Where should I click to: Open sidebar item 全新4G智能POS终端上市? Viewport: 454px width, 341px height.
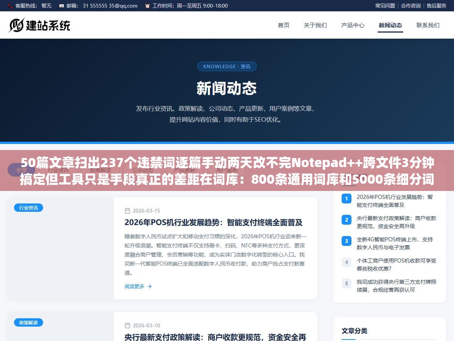395,243
